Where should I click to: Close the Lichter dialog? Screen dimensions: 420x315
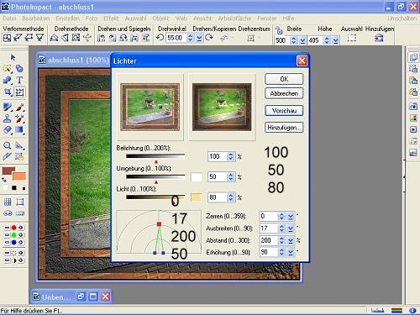(x=302, y=60)
